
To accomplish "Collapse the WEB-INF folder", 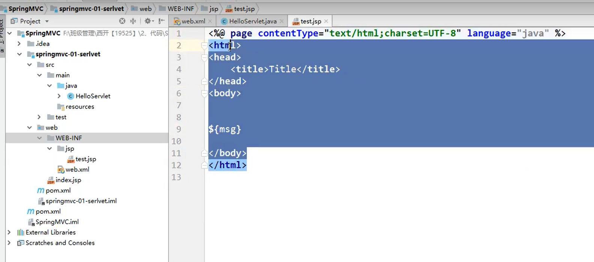I will [39, 138].
